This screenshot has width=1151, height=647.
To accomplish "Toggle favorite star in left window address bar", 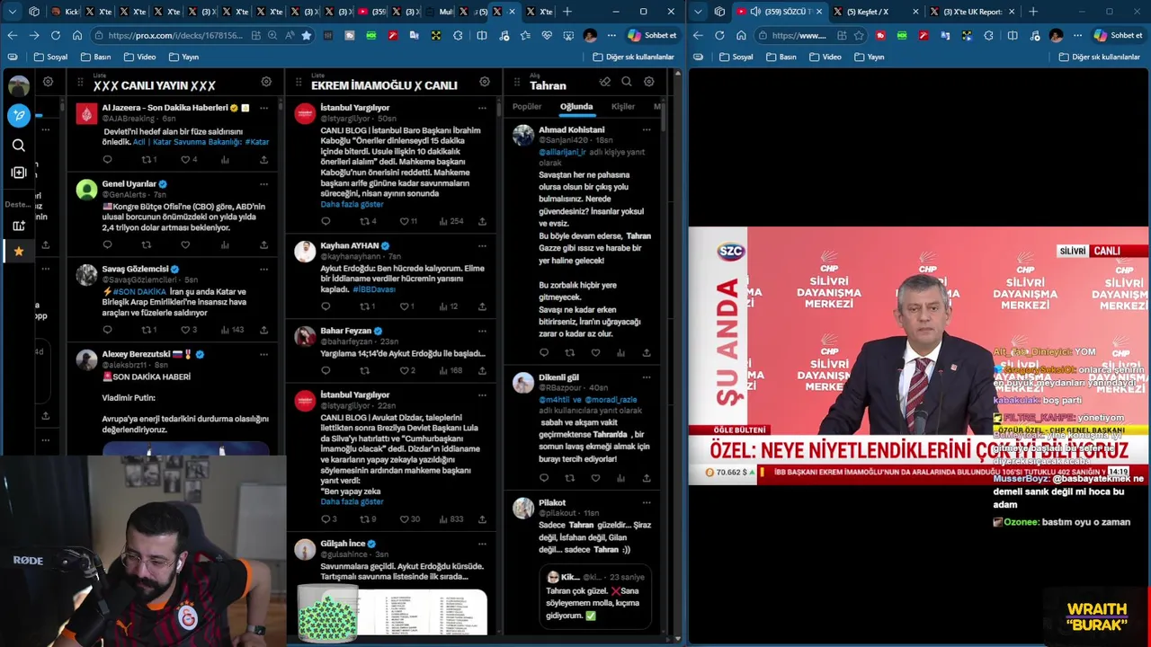I will click(x=307, y=35).
